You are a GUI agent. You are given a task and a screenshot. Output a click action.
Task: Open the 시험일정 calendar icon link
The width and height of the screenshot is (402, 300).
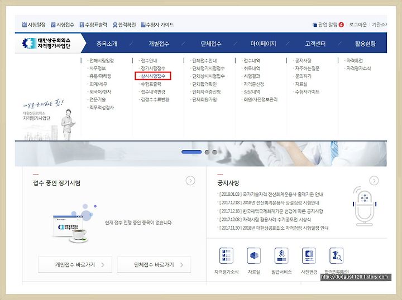coord(33,25)
